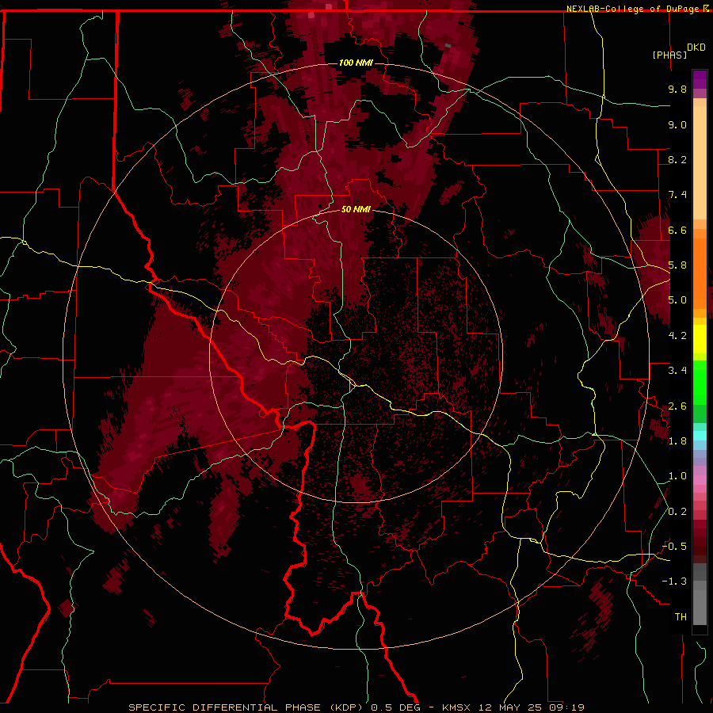Select the 9.0 value on the color scale
Viewport: 713px width, 713px height.
677,124
